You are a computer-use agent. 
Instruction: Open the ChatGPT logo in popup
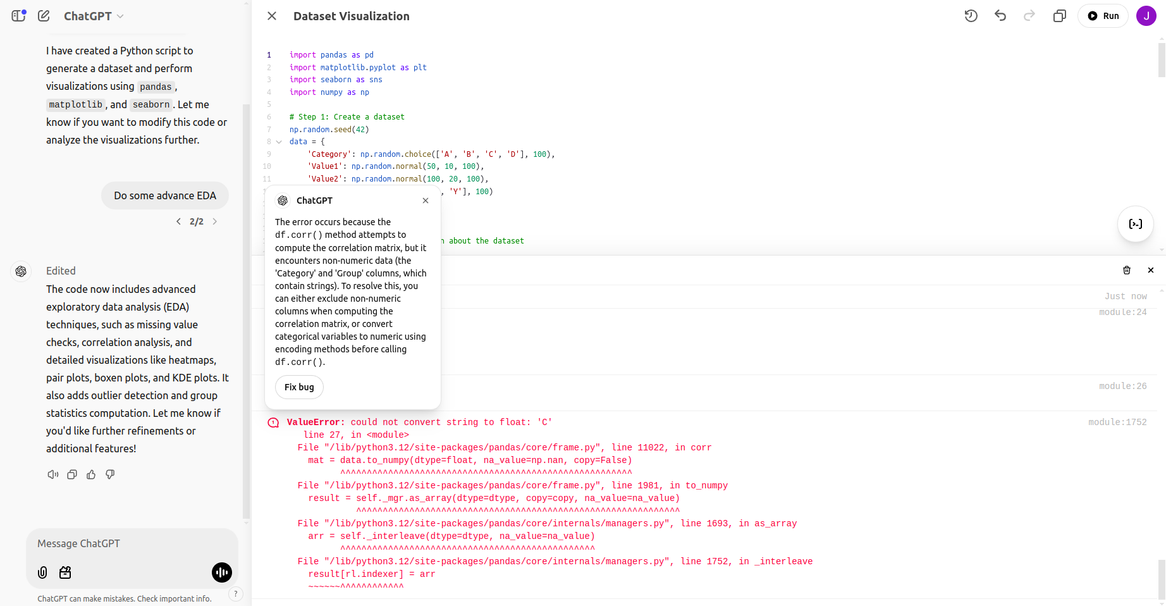click(283, 201)
